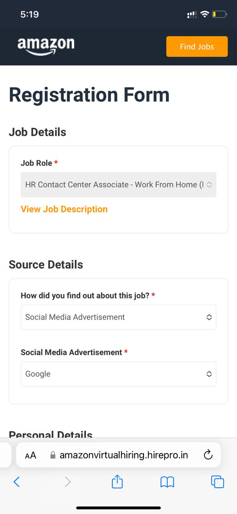Open the Job Role dropdown
The image size is (237, 514).
pos(118,185)
